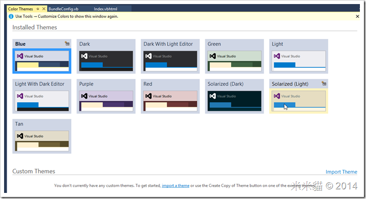
Task: Pin the Color Themes tab
Action: (x=38, y=9)
